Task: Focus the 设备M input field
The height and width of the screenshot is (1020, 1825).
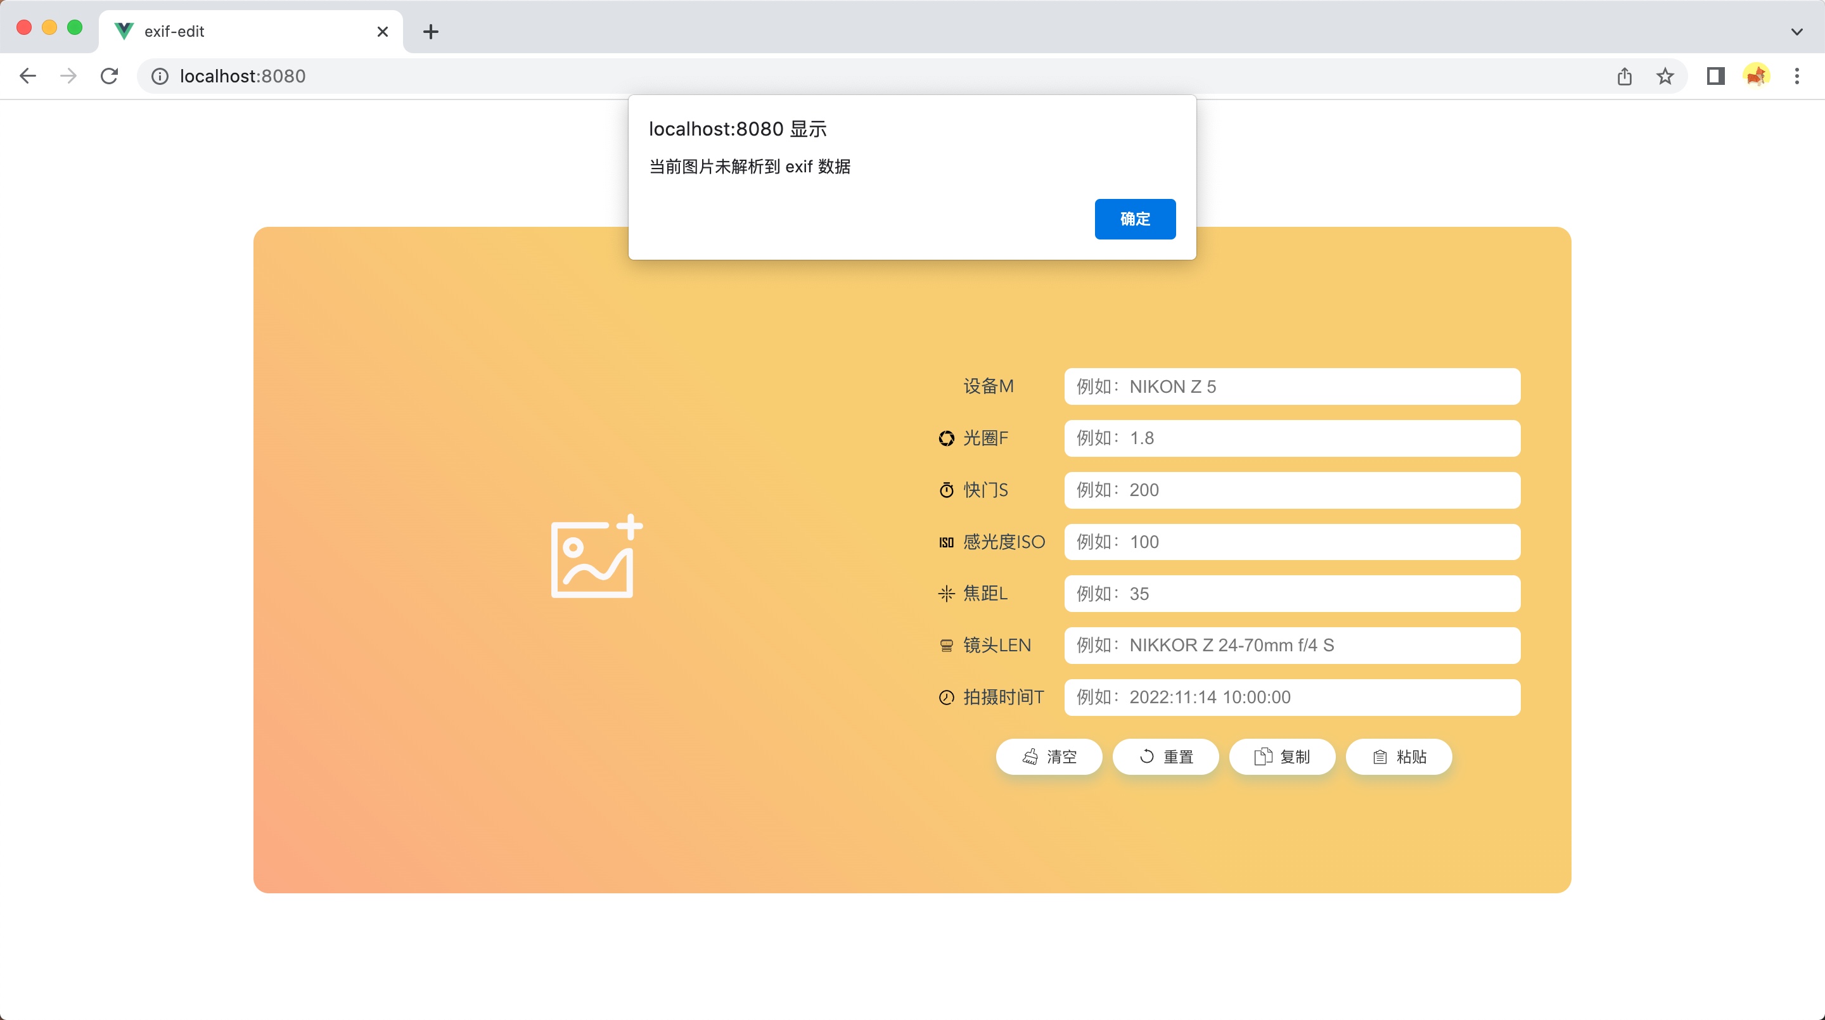Action: pos(1291,386)
